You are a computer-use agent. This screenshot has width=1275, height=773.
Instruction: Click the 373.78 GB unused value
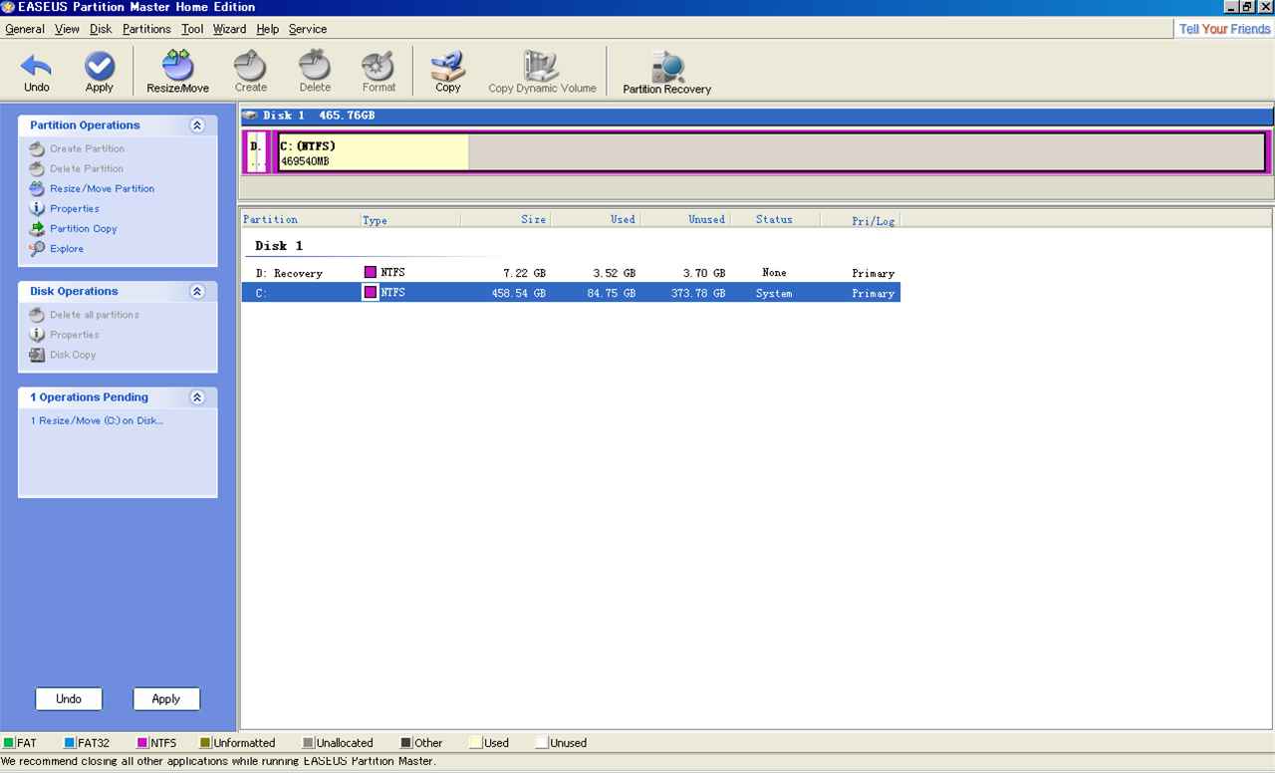pos(697,293)
